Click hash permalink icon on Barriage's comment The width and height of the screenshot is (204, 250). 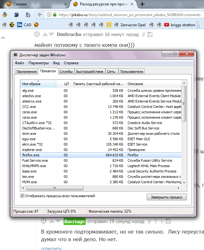click(150, 221)
